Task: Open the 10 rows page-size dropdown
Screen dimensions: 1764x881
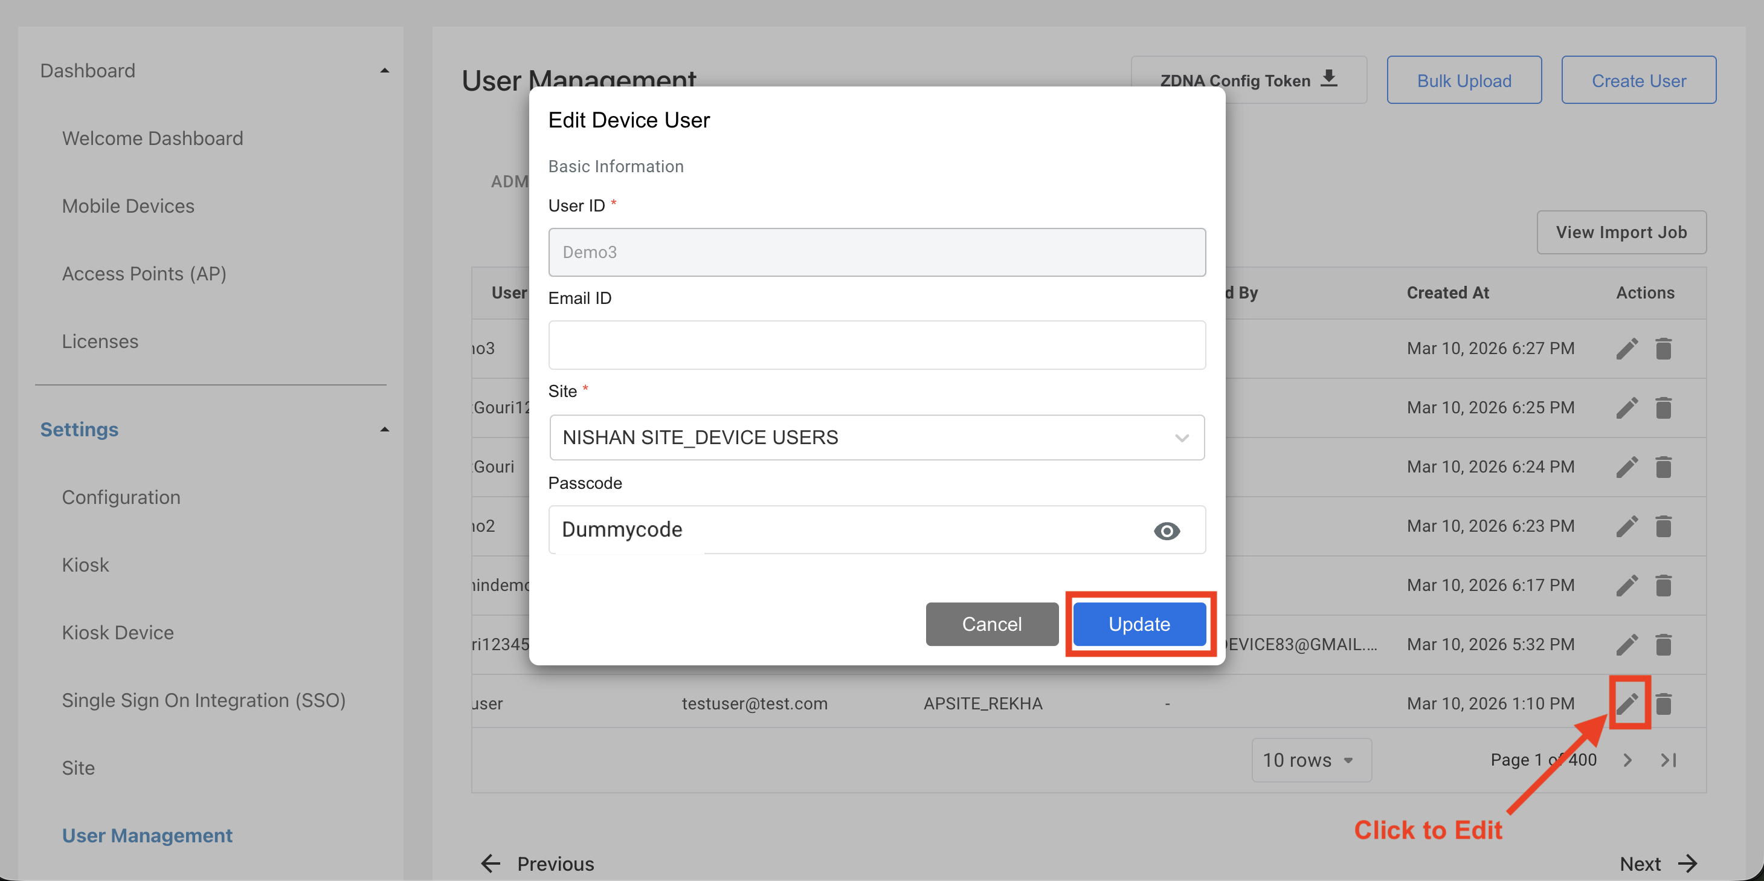Action: (x=1310, y=760)
